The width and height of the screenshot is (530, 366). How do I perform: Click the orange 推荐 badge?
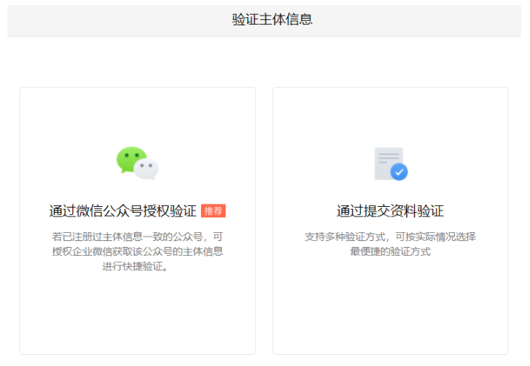[x=214, y=211]
